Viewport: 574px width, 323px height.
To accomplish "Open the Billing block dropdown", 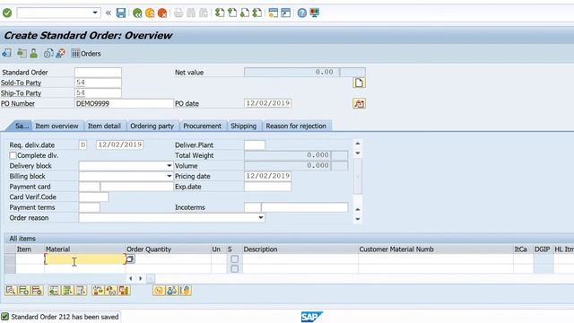I will tap(170, 176).
